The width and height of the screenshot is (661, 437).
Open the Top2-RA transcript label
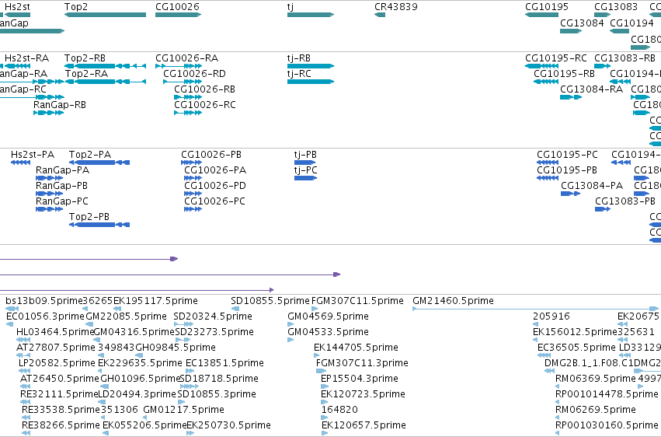pyautogui.click(x=86, y=74)
